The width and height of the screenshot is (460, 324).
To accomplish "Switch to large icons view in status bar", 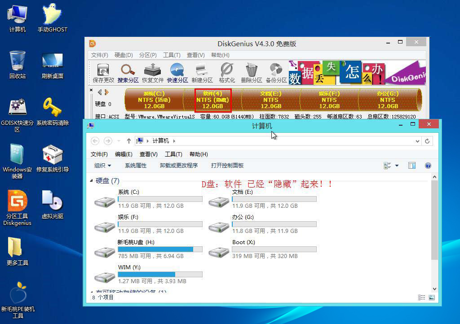I will 432,298.
